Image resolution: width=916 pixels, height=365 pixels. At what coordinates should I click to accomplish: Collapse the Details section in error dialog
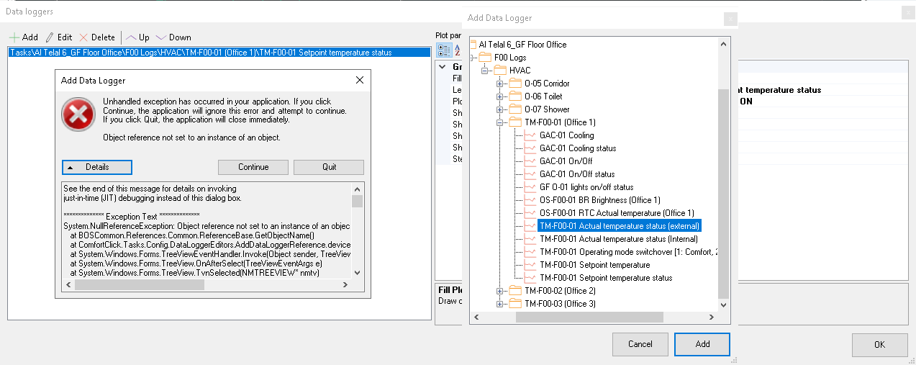coord(97,167)
